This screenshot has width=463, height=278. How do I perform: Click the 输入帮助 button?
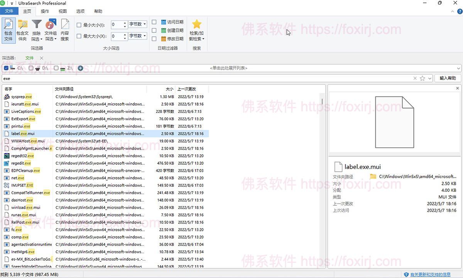[447, 78]
